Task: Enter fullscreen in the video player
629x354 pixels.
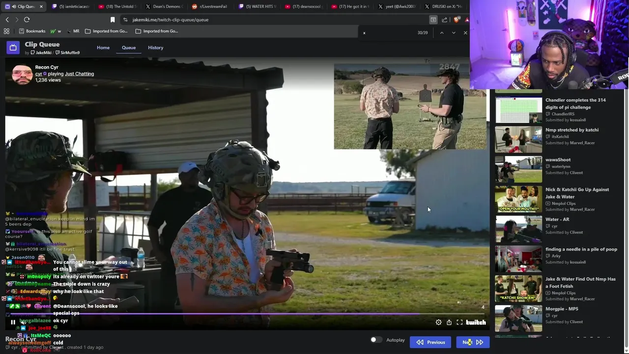Action: [459, 323]
